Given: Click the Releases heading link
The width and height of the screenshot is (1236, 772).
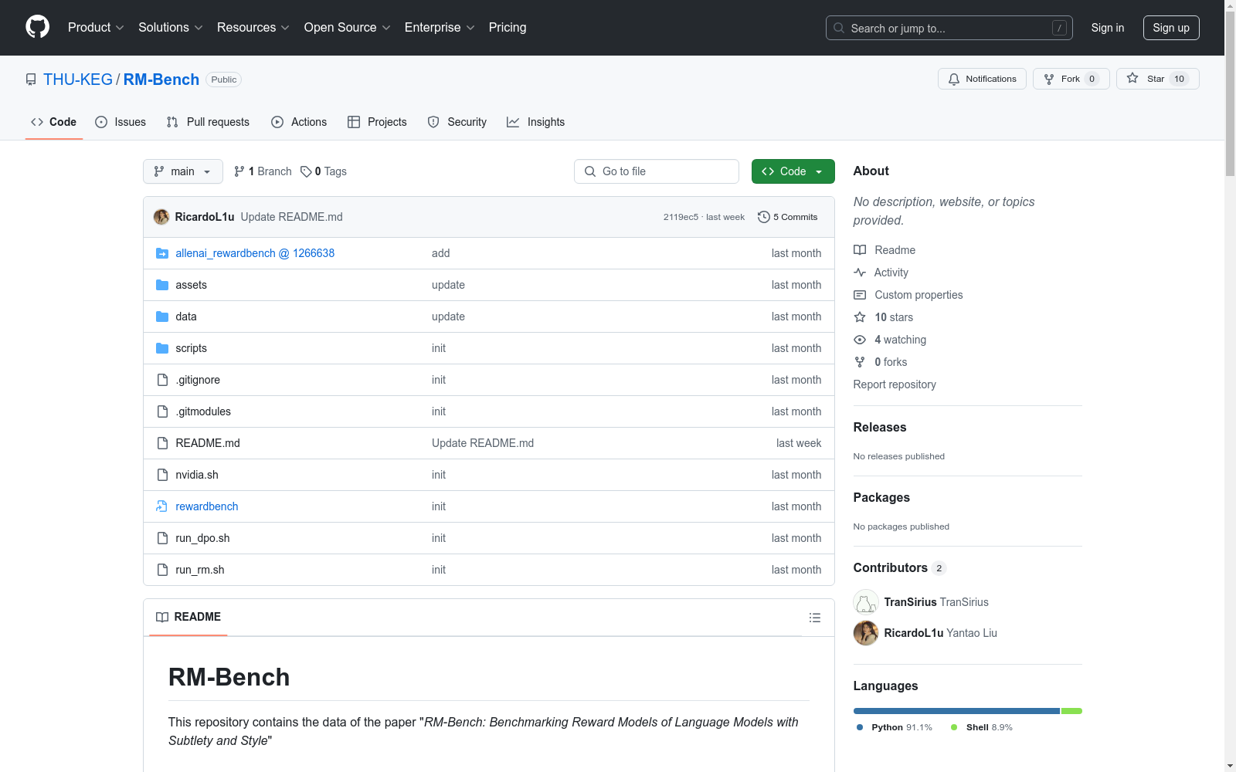Looking at the screenshot, I should point(880,427).
